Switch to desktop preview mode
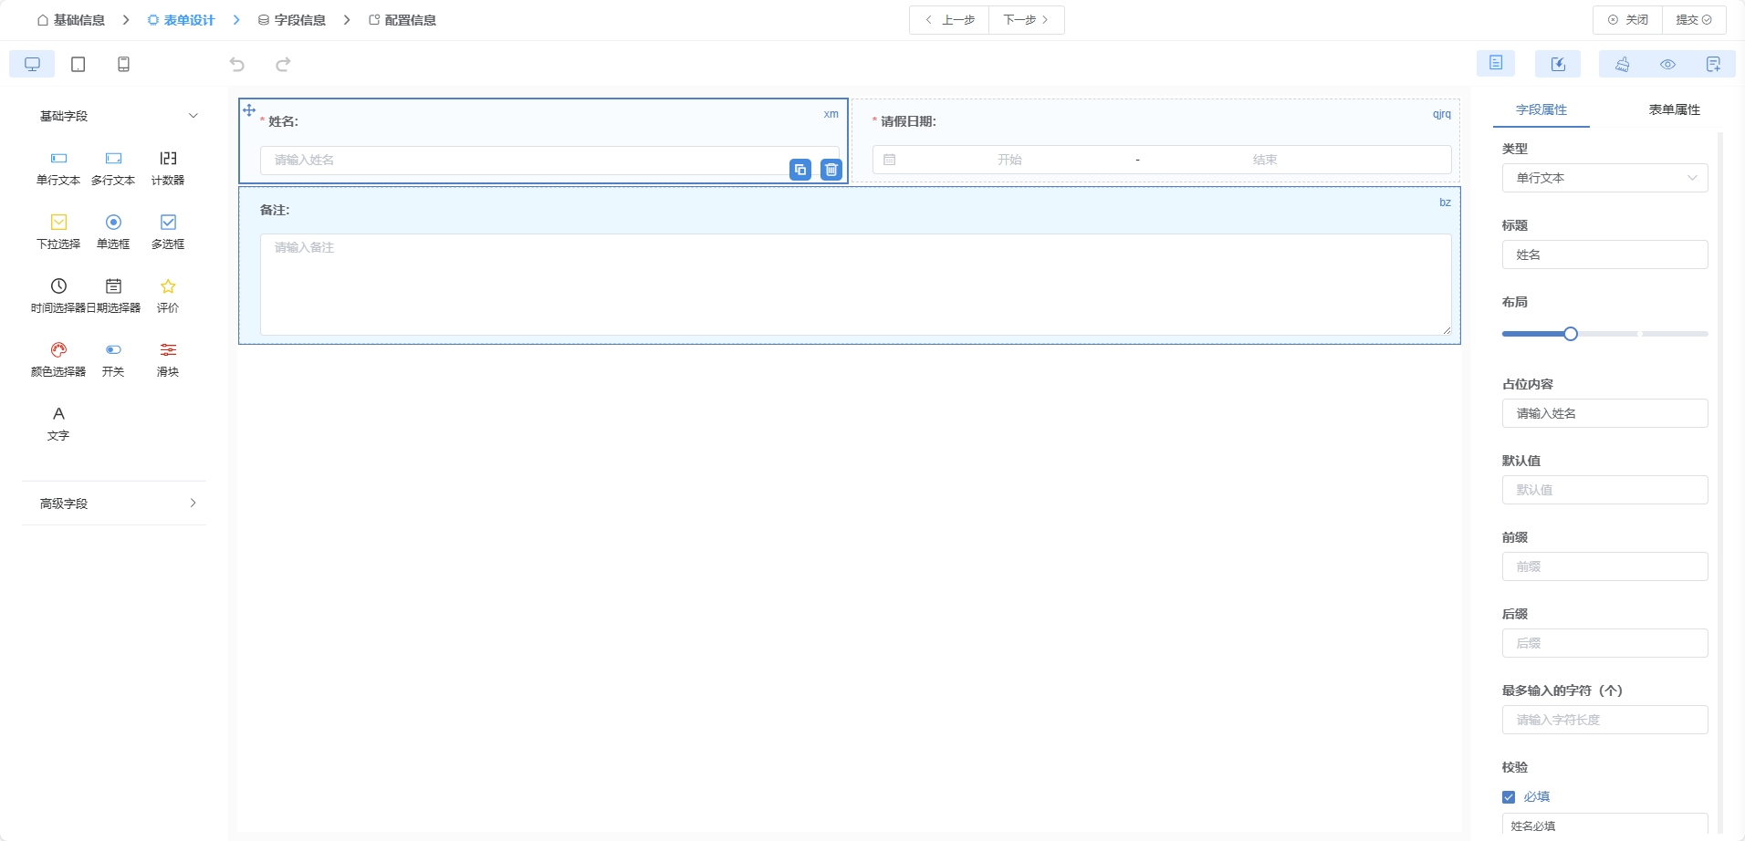The height and width of the screenshot is (841, 1745). point(32,64)
